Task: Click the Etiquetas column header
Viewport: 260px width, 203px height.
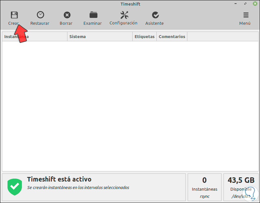Action: coord(145,36)
